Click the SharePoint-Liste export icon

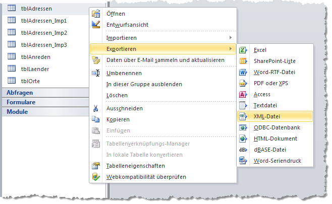tap(243, 61)
